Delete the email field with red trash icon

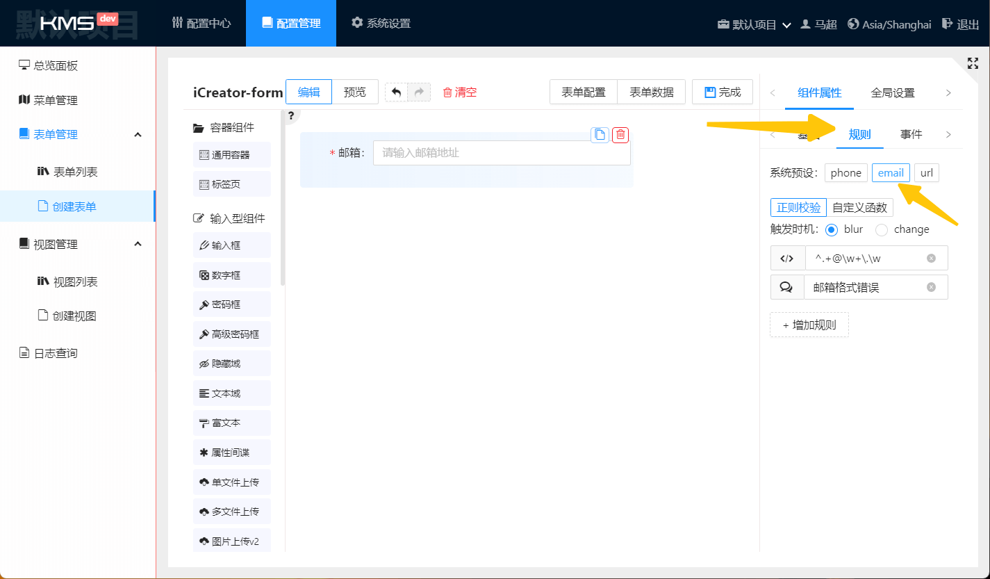(620, 135)
